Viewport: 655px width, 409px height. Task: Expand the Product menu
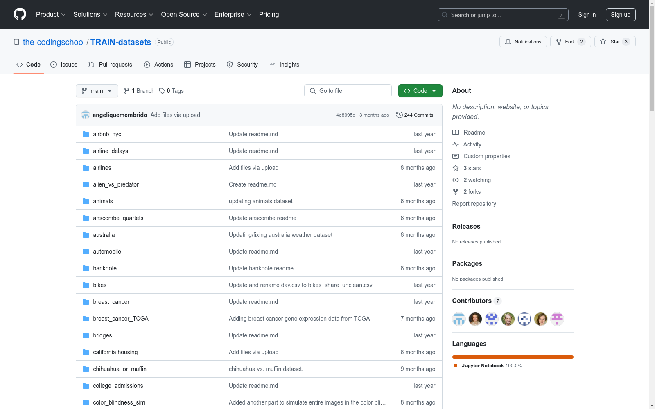51,15
